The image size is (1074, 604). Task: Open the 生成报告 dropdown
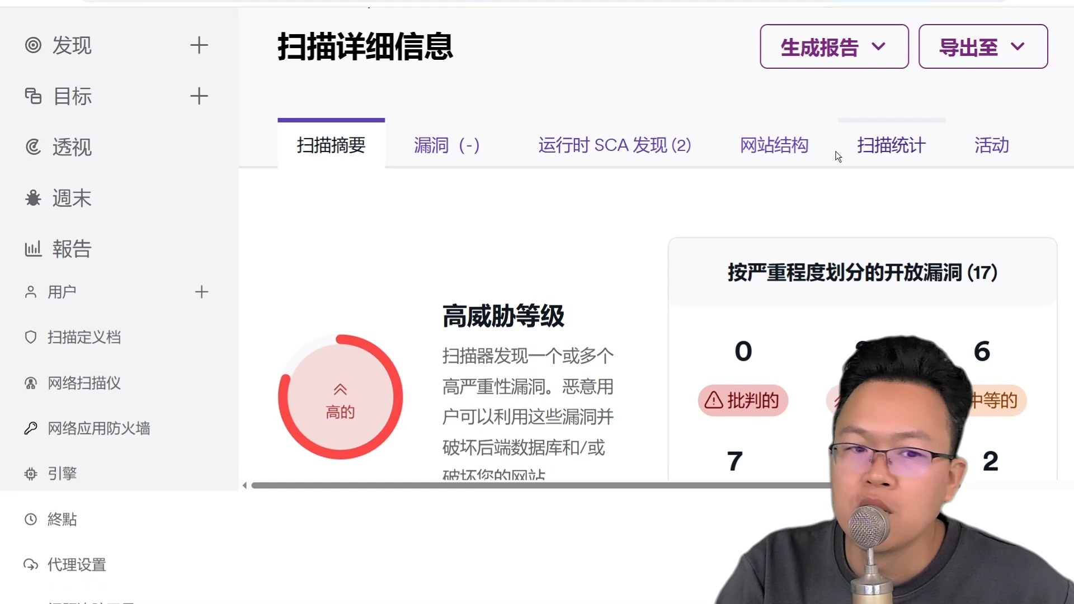[834, 46]
